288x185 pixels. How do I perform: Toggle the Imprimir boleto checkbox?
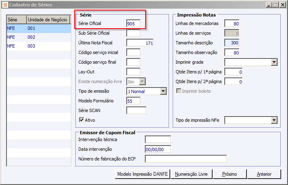click(179, 91)
